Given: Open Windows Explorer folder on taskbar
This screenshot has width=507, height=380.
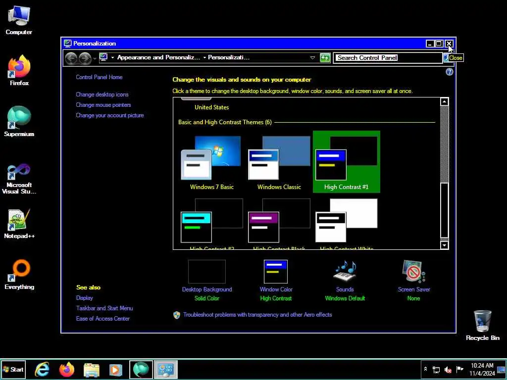Looking at the screenshot, I should tap(92, 370).
